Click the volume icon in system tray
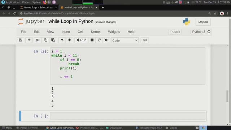 (176, 2)
